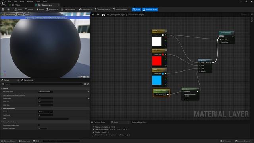The height and width of the screenshot is (143, 254).
Task: Click the graph breadcrumb root icon
Action: pos(103,15)
